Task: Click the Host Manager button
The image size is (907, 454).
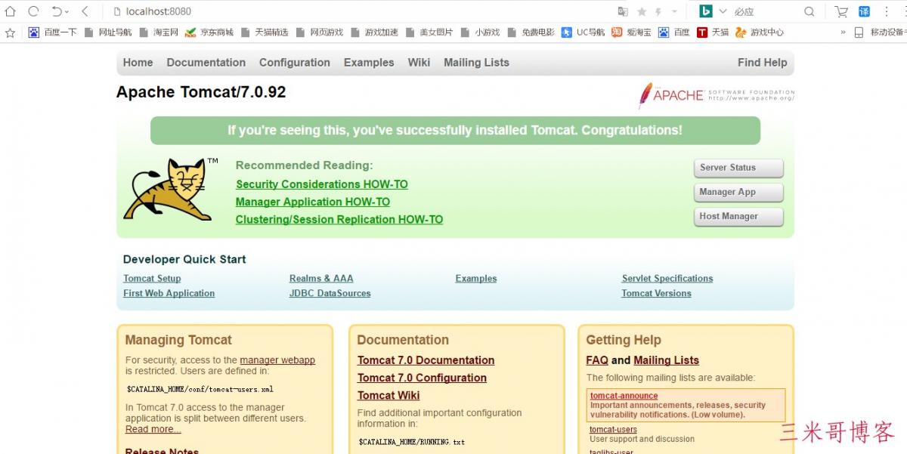Action: 738,216
